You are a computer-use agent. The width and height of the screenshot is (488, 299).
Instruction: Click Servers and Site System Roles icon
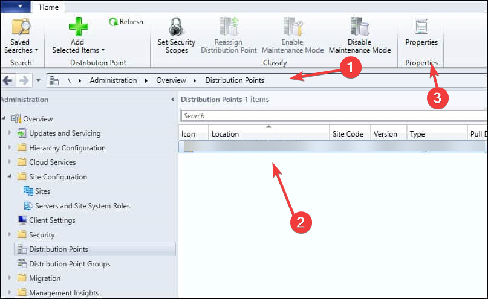[x=28, y=206]
